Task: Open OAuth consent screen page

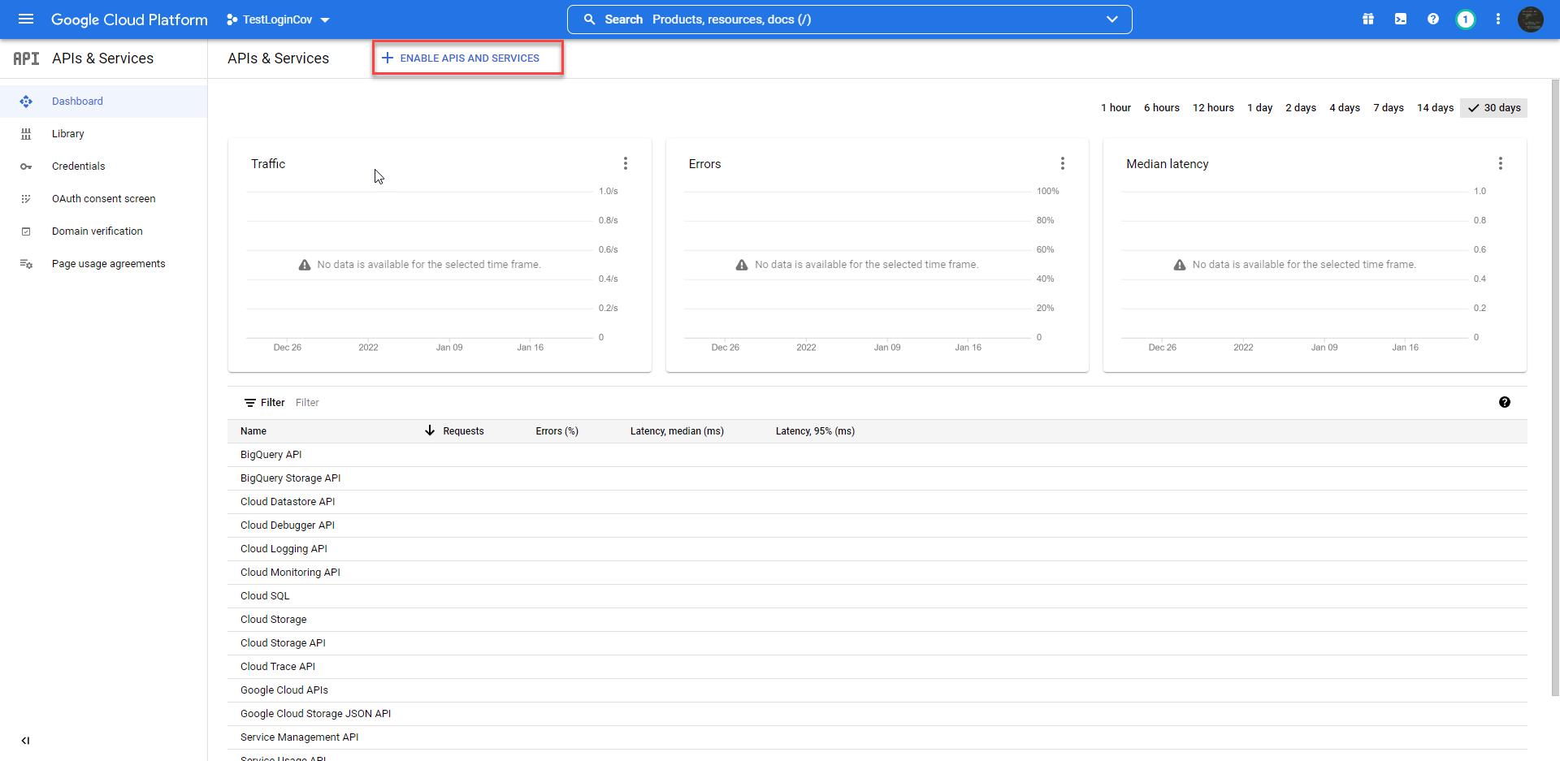Action: pos(103,199)
